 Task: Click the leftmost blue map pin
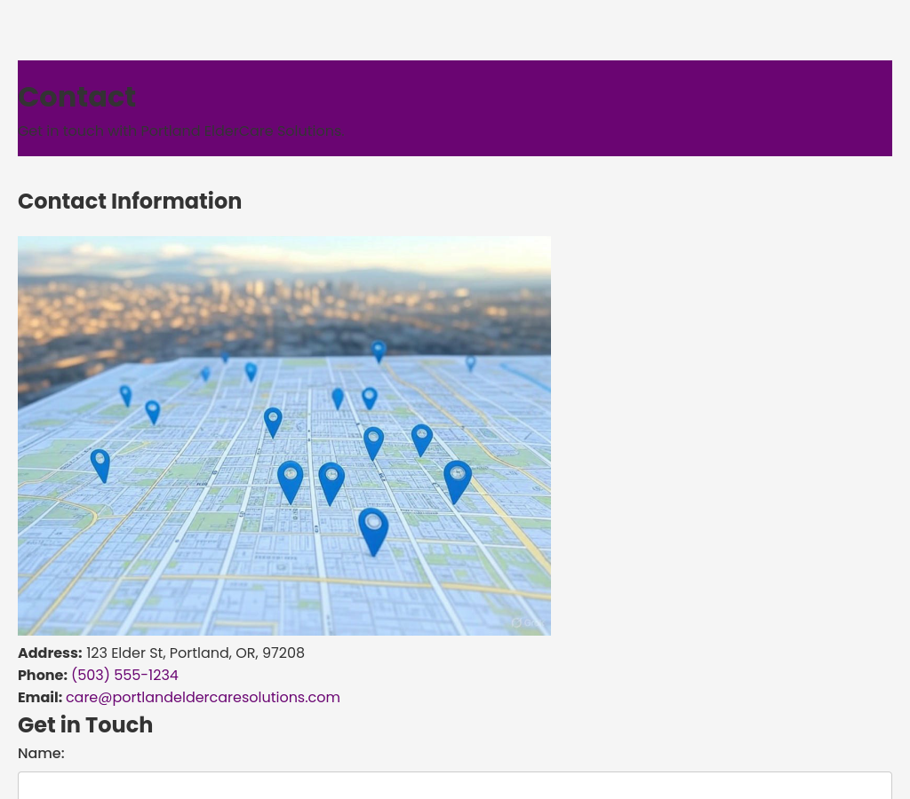pyautogui.click(x=100, y=464)
